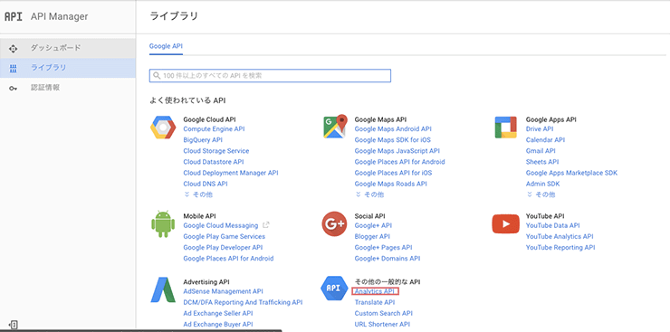The height and width of the screenshot is (332, 670).
Task: Expand その他 under Google Cloud API
Action: [198, 194]
